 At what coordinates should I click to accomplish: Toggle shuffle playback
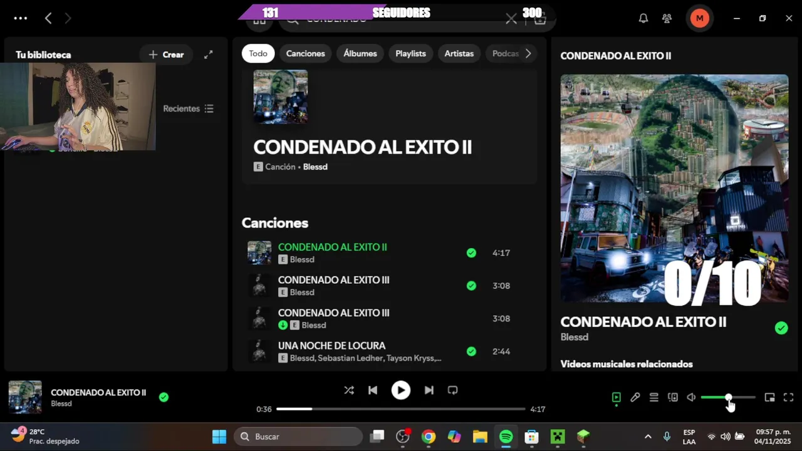[349, 390]
